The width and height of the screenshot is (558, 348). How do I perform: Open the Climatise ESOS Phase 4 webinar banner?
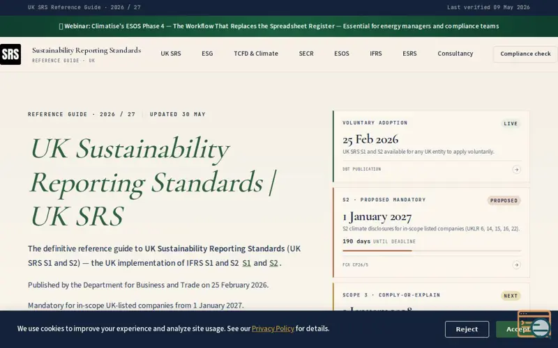(279, 26)
